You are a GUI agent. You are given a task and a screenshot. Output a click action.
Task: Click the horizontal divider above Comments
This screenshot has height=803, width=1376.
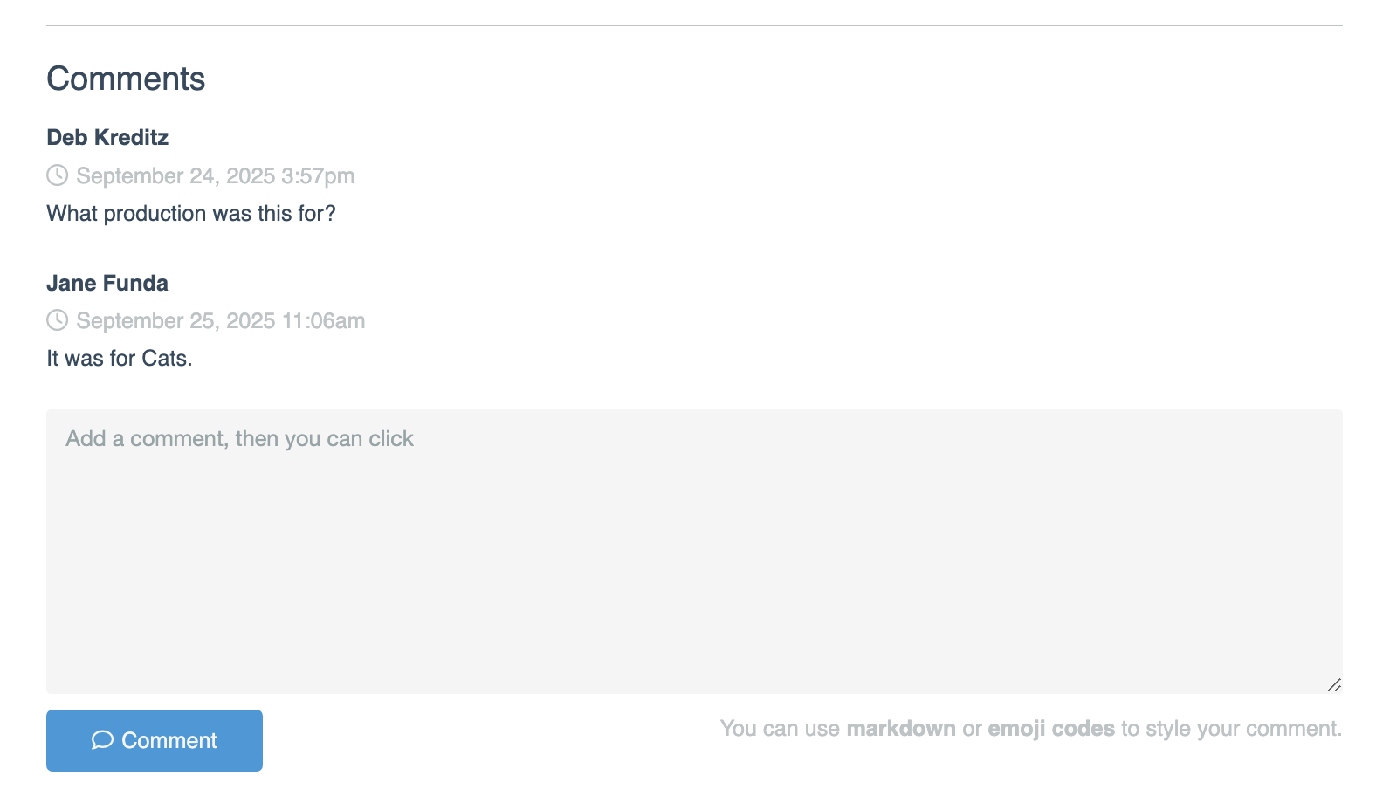694,26
